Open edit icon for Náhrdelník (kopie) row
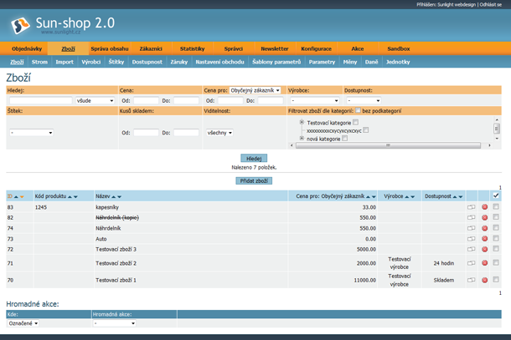Viewport: 511px width, 340px height. tap(472, 217)
